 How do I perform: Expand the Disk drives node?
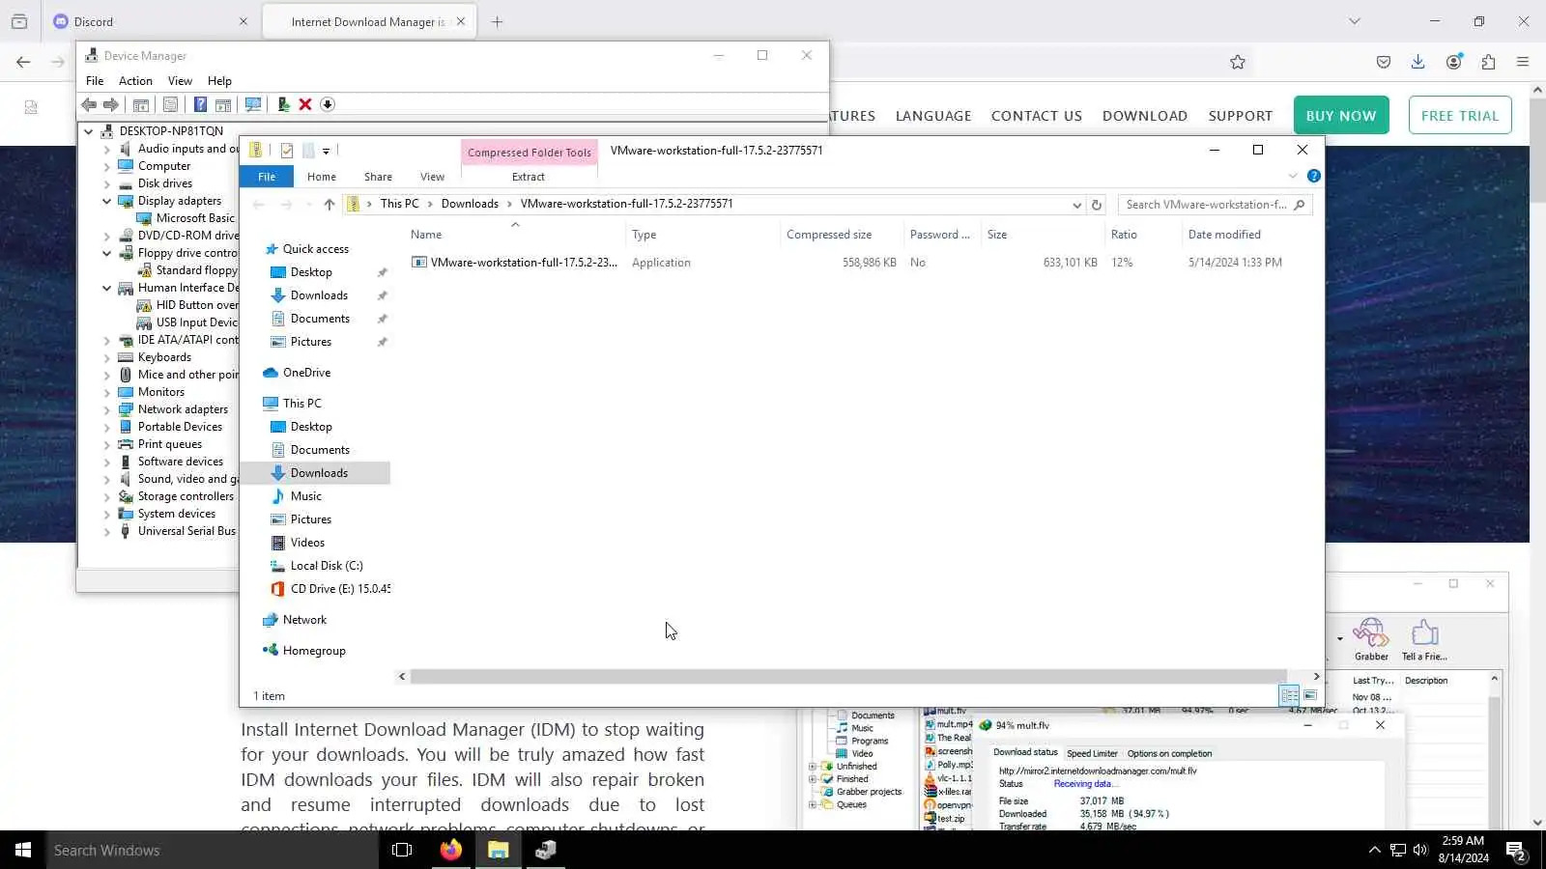tap(106, 183)
